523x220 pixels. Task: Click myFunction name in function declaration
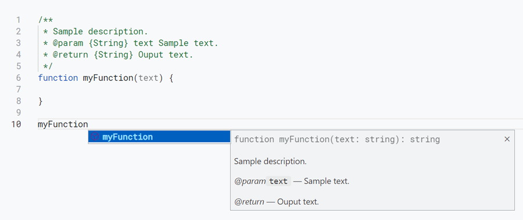(x=108, y=78)
